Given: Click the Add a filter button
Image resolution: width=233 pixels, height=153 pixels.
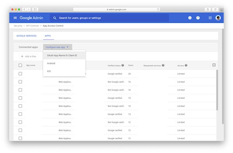Looking at the screenshot, I should (x=29, y=56).
